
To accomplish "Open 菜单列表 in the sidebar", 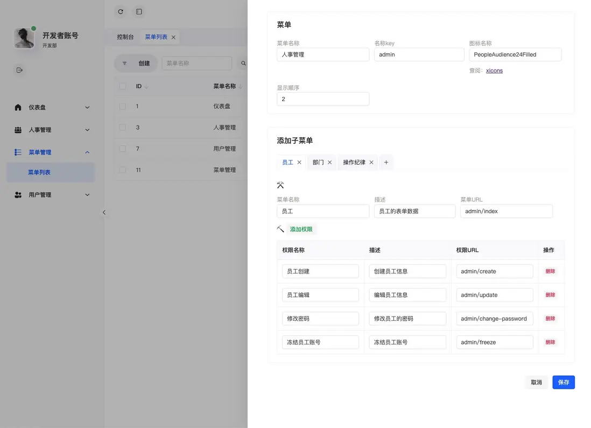I will (51, 172).
